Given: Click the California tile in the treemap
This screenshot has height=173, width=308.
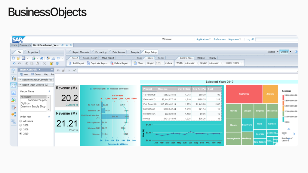Looking at the screenshot, I should click(244, 94).
